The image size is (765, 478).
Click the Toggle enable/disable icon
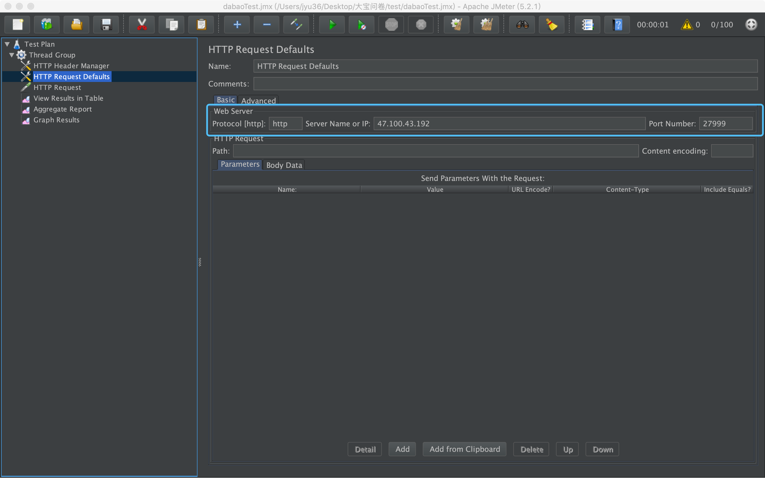296,25
